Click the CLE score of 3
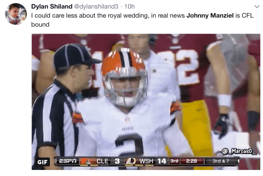Image resolution: width=263 pixels, height=176 pixels. tap(117, 161)
